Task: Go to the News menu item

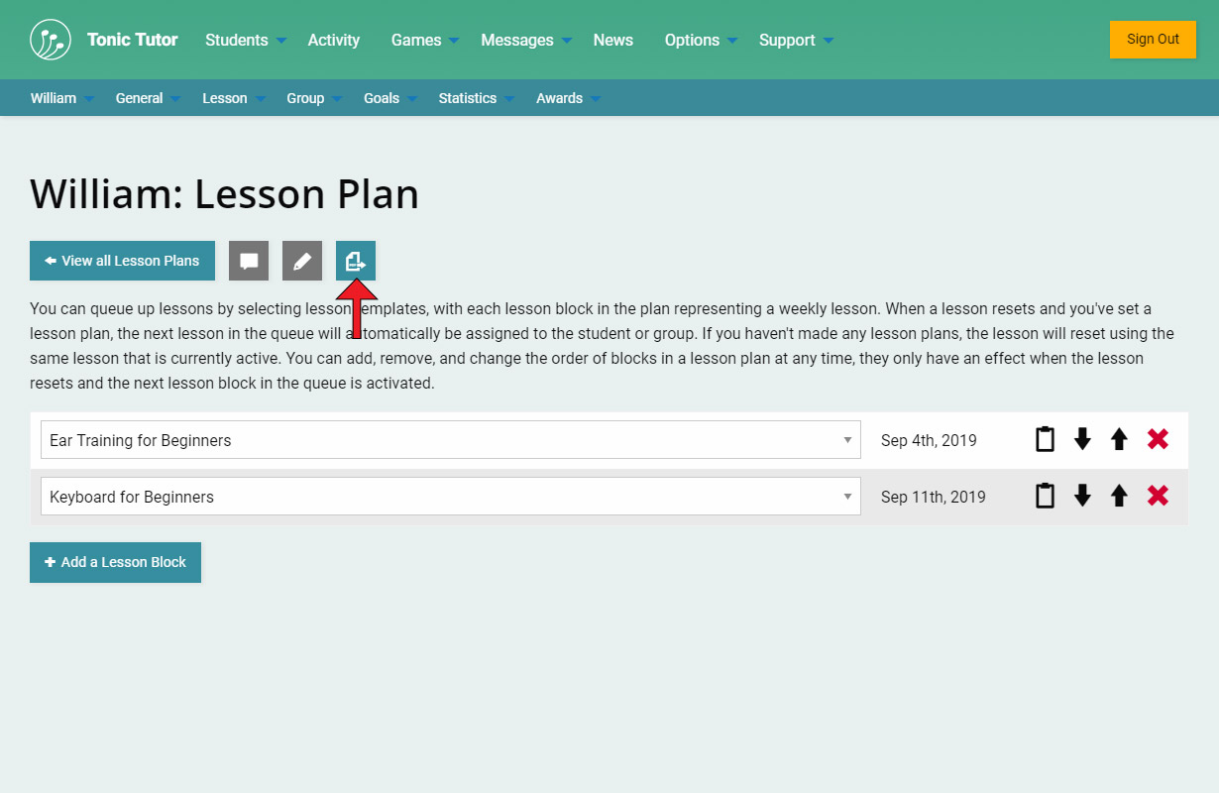Action: point(612,40)
